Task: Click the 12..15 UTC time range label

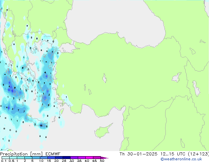Action: [x=171, y=154]
